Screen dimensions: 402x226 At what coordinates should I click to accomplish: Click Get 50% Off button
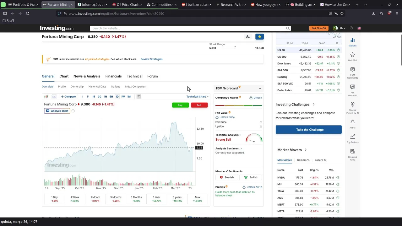point(319,28)
